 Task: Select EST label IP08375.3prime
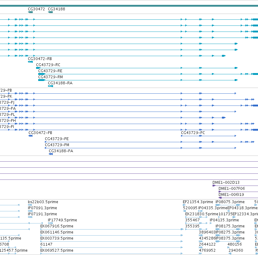pyautogui.click(x=230, y=238)
